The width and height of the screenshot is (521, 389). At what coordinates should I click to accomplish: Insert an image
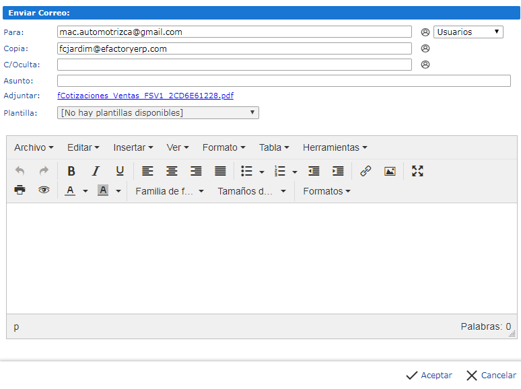[390, 171]
